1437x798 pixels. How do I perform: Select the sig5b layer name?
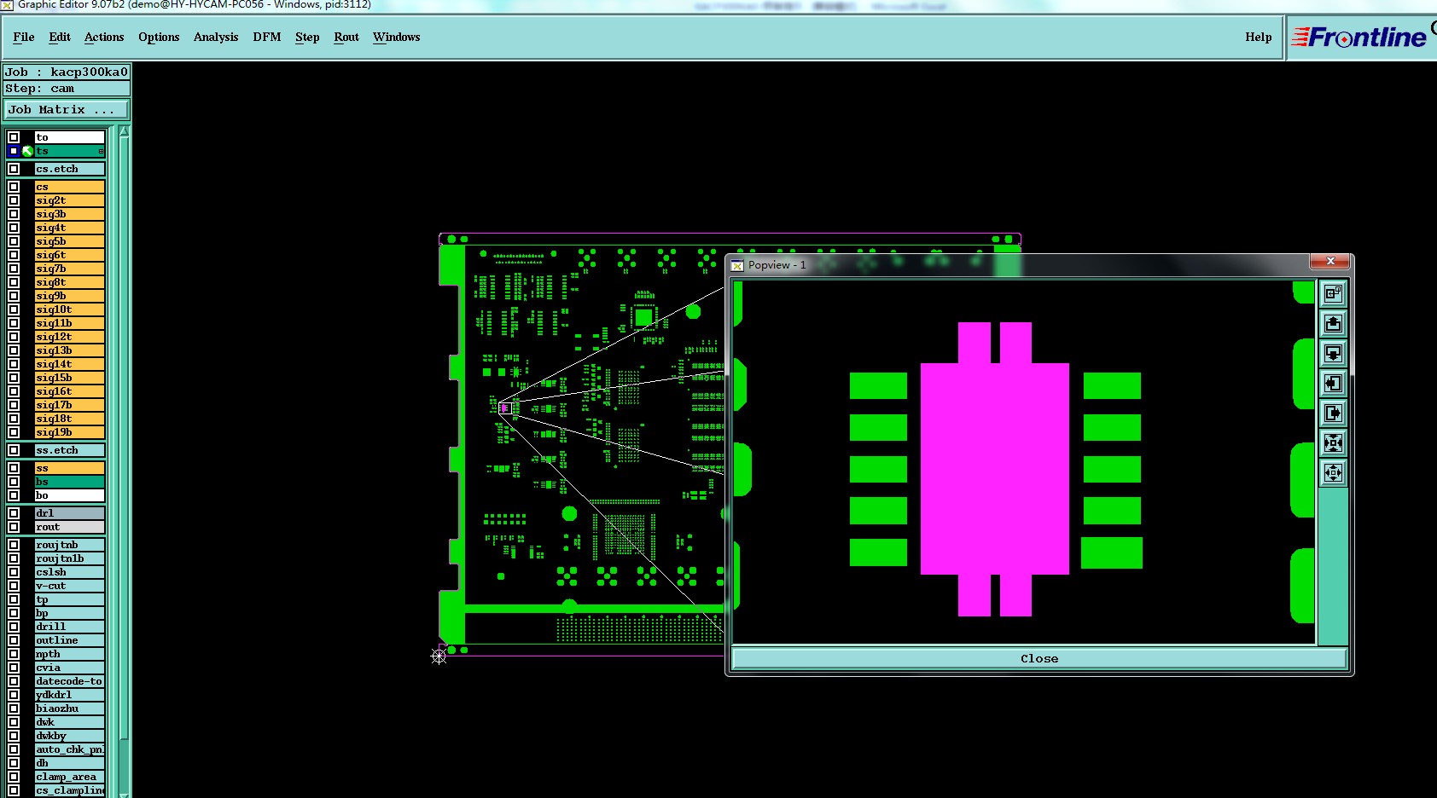coord(69,241)
